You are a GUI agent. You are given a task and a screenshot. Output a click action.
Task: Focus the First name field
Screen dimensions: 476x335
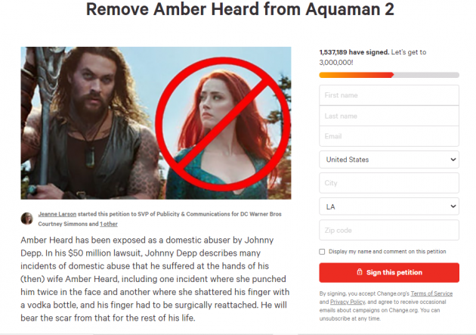click(389, 95)
